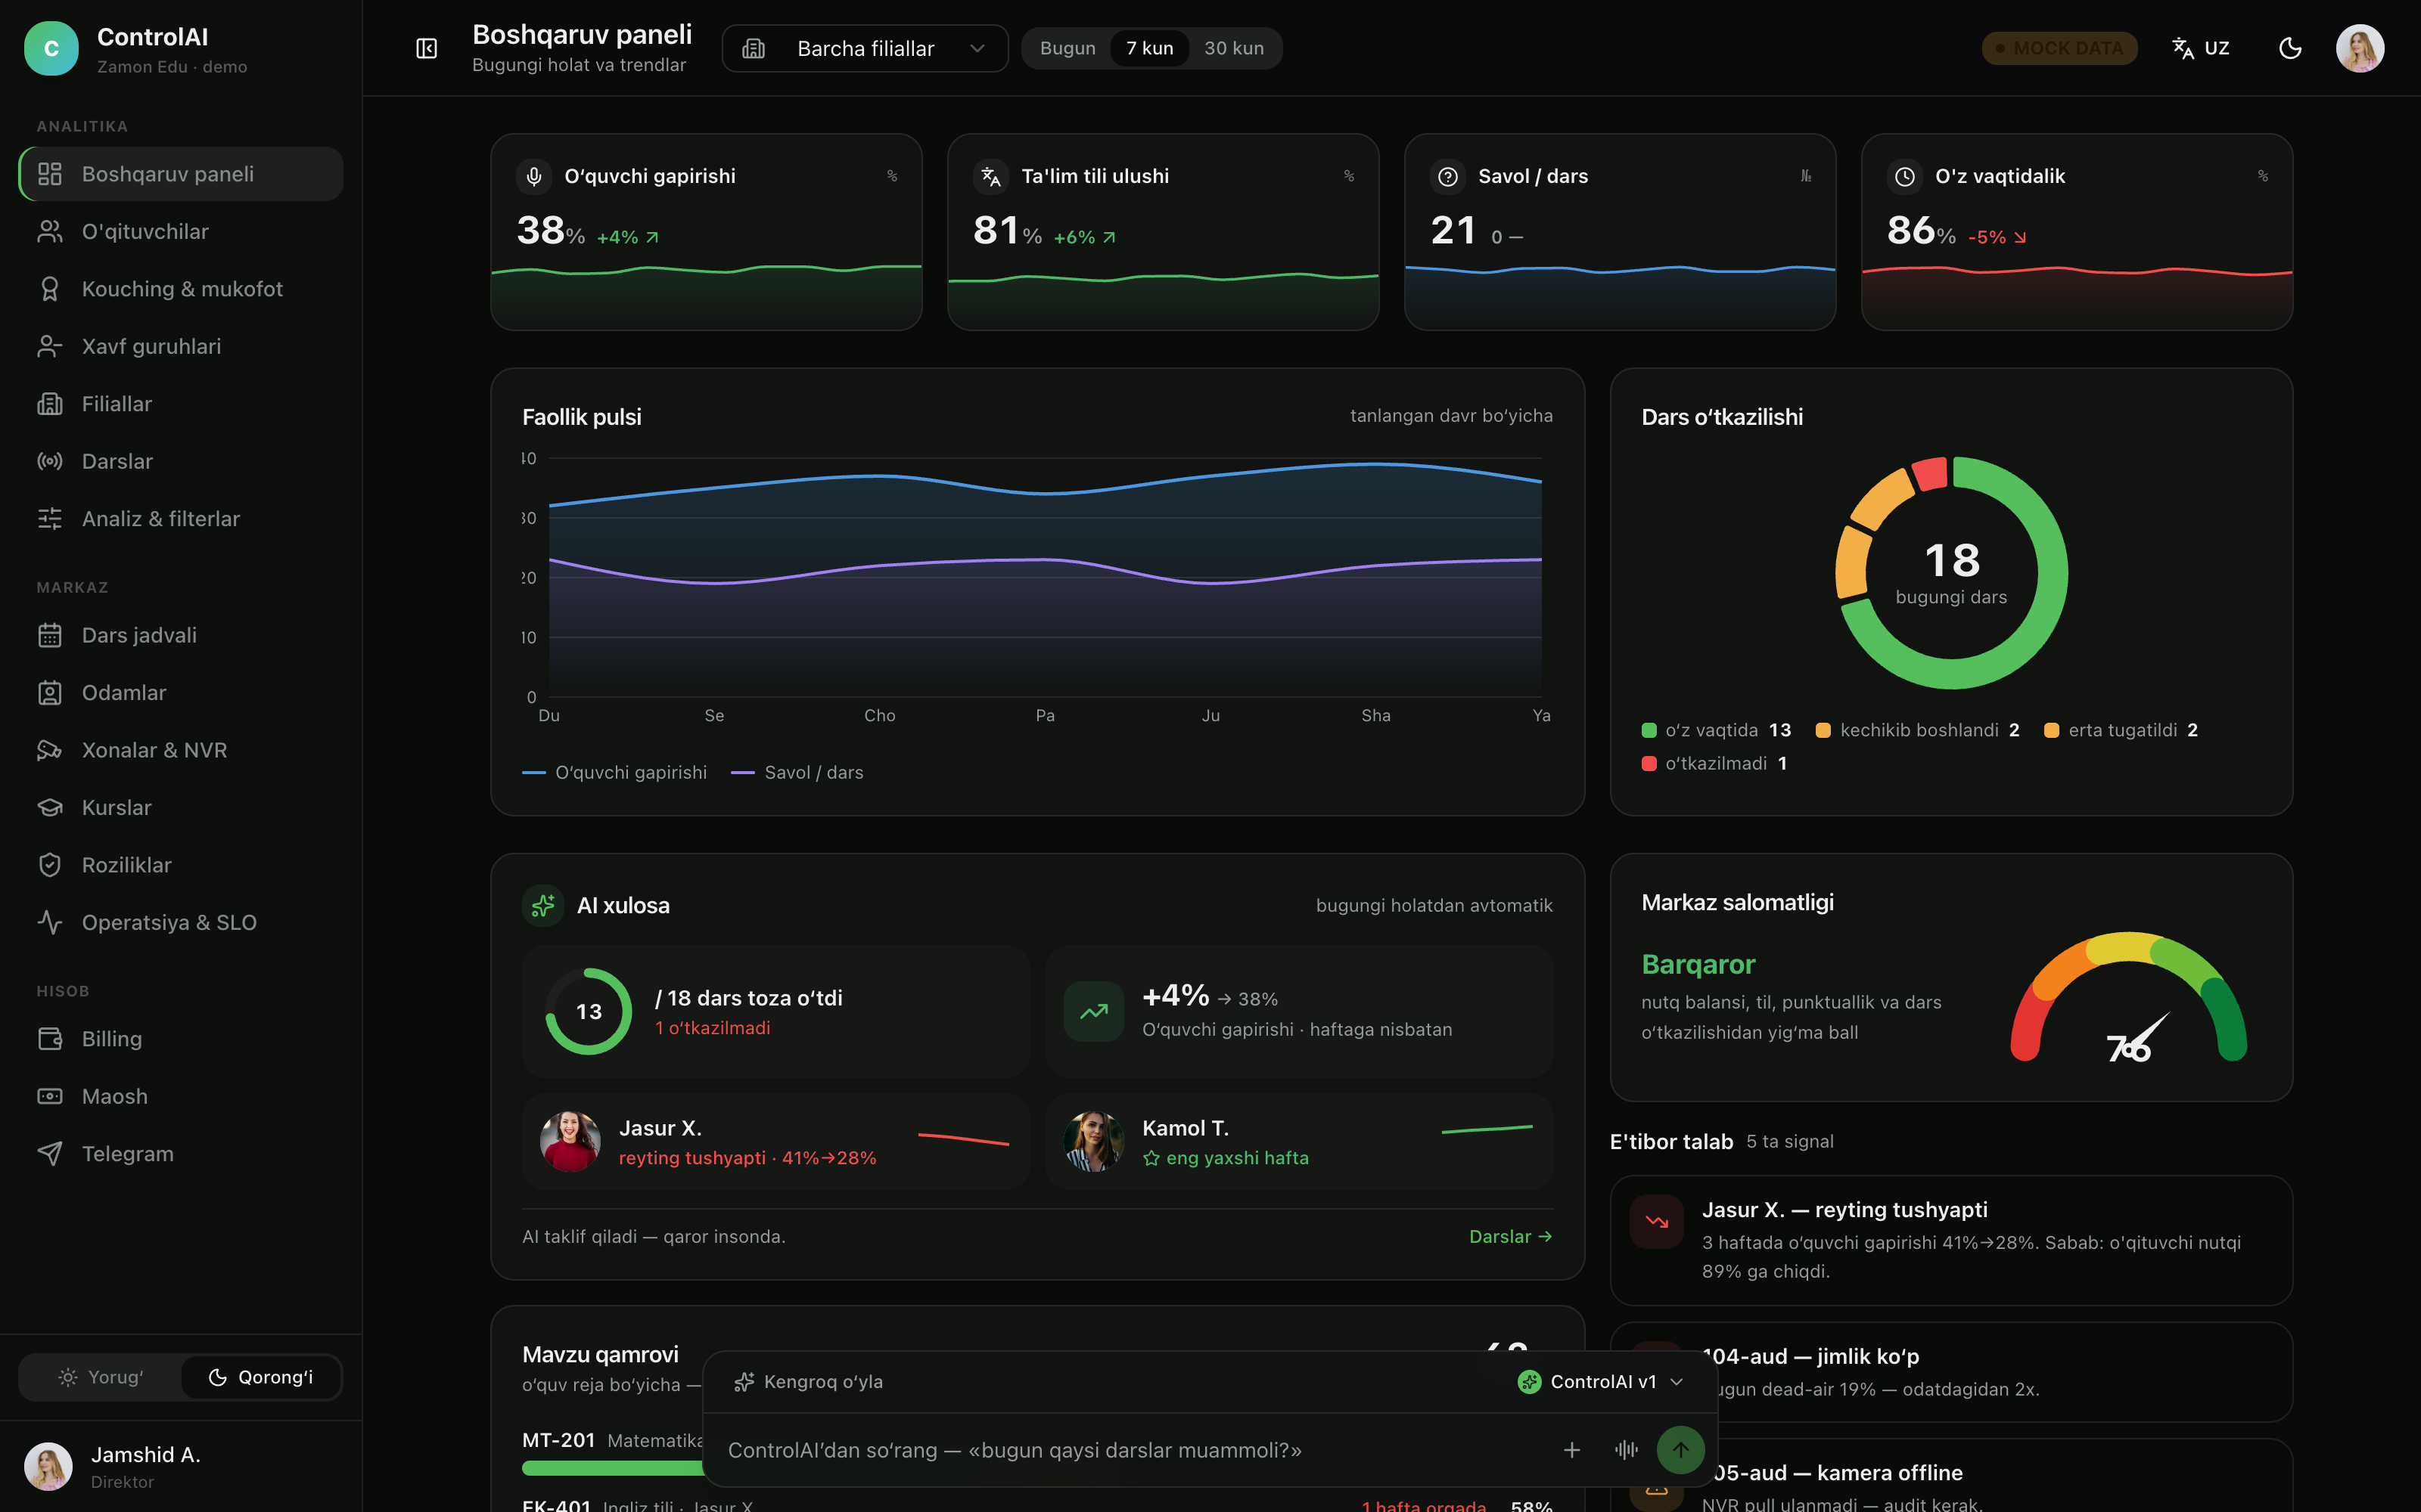Screen dimensions: 2421x1512
Task: Select the Qorong'i dark theme option
Action: click(261, 1377)
